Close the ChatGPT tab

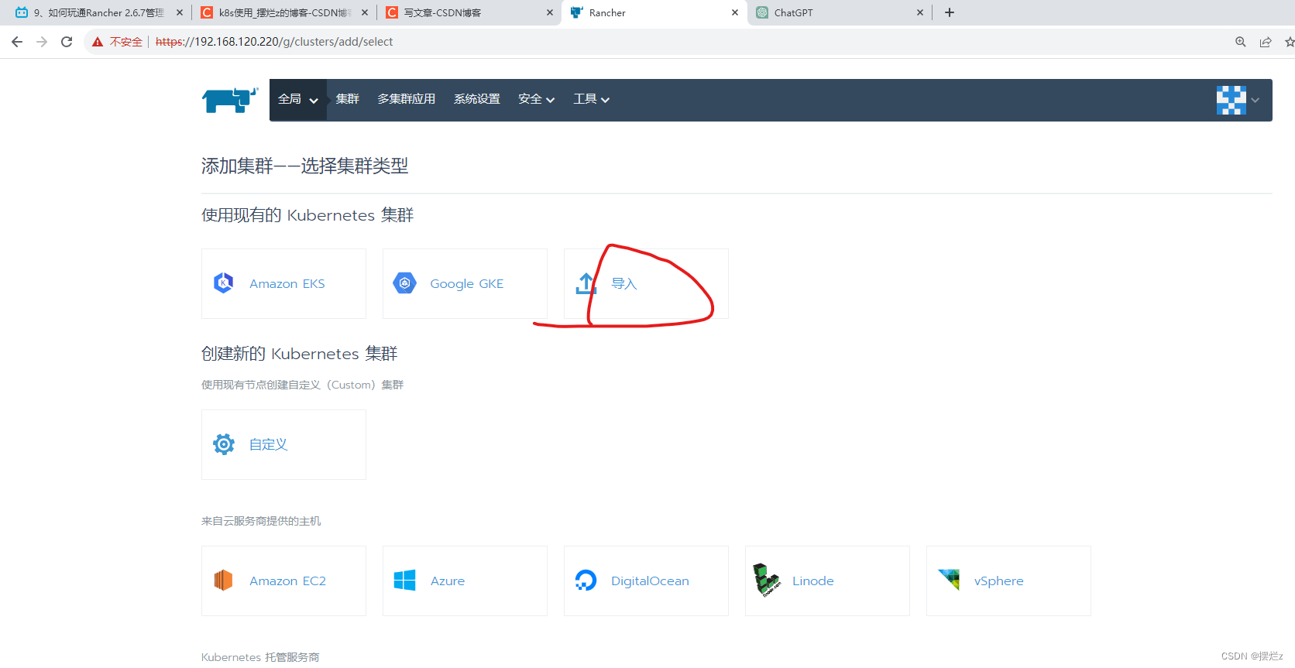pos(920,12)
